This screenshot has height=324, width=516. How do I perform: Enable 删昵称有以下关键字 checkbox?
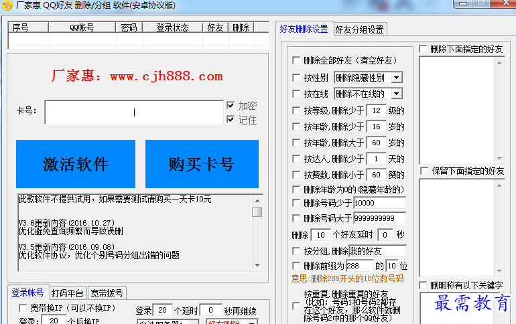tap(423, 285)
